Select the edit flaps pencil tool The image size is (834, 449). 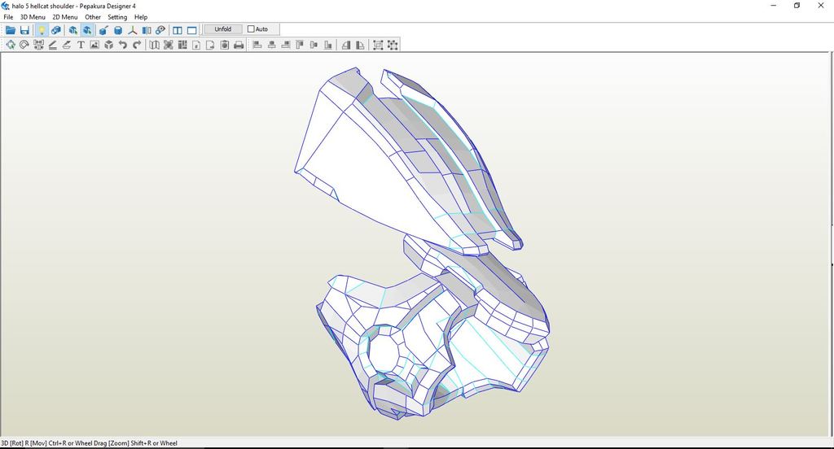pos(53,46)
